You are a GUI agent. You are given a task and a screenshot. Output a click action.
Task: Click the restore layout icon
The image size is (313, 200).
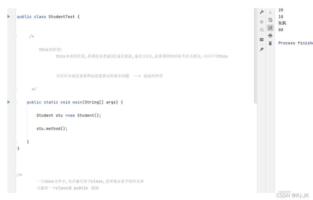pos(262,39)
